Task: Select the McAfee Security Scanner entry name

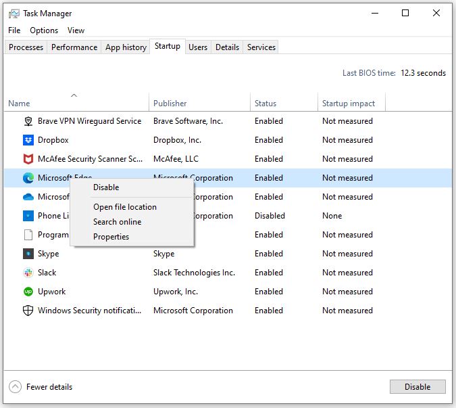Action: pyautogui.click(x=90, y=159)
